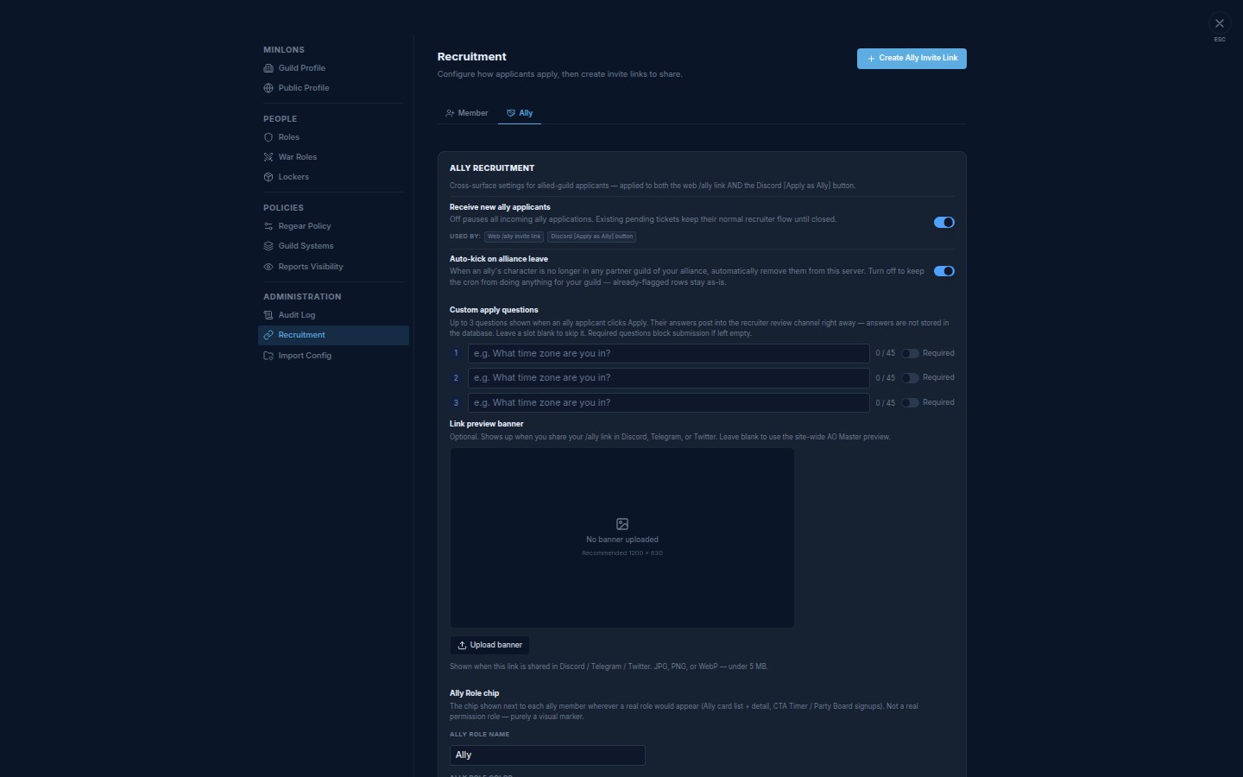Focus custom apply question 3 field
This screenshot has width=1243, height=777.
pos(668,402)
